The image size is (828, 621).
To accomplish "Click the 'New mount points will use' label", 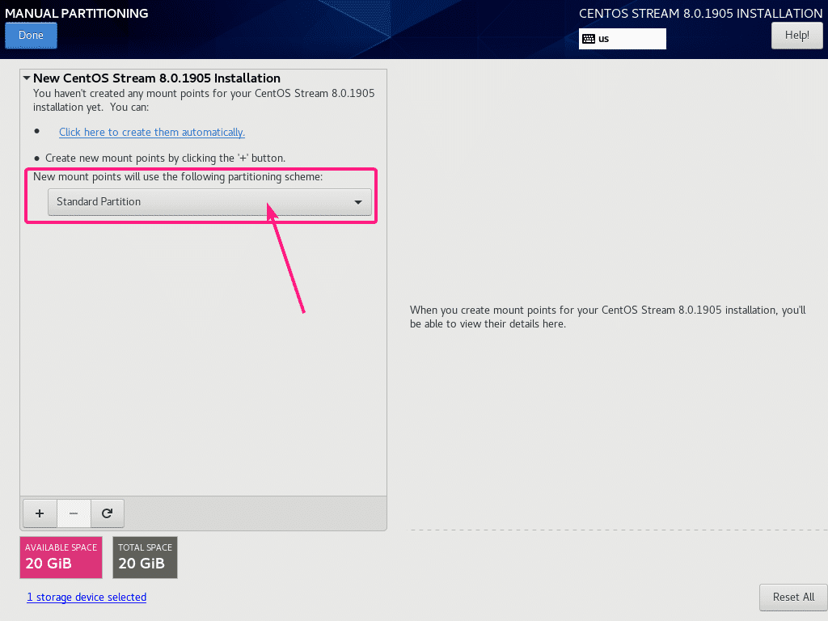I will (x=178, y=177).
